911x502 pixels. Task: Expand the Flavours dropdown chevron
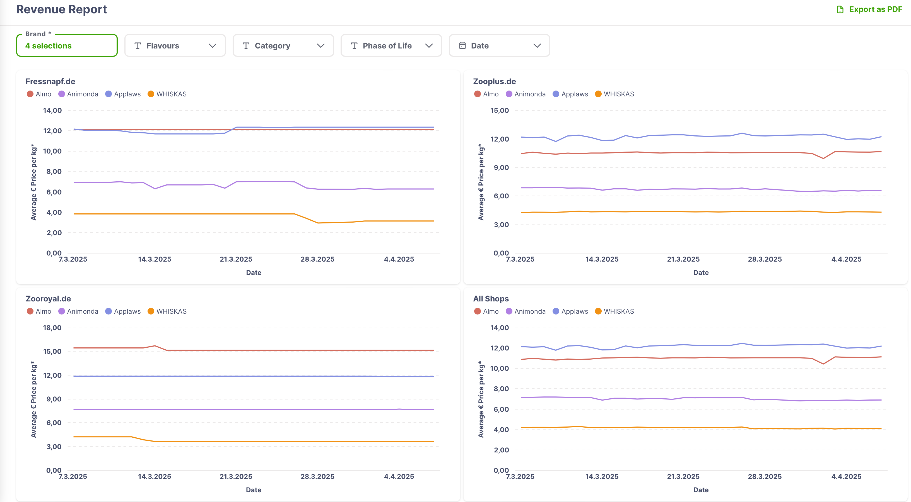coord(213,46)
